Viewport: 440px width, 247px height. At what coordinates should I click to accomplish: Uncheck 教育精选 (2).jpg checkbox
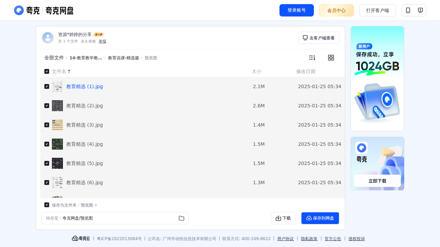tap(47, 106)
